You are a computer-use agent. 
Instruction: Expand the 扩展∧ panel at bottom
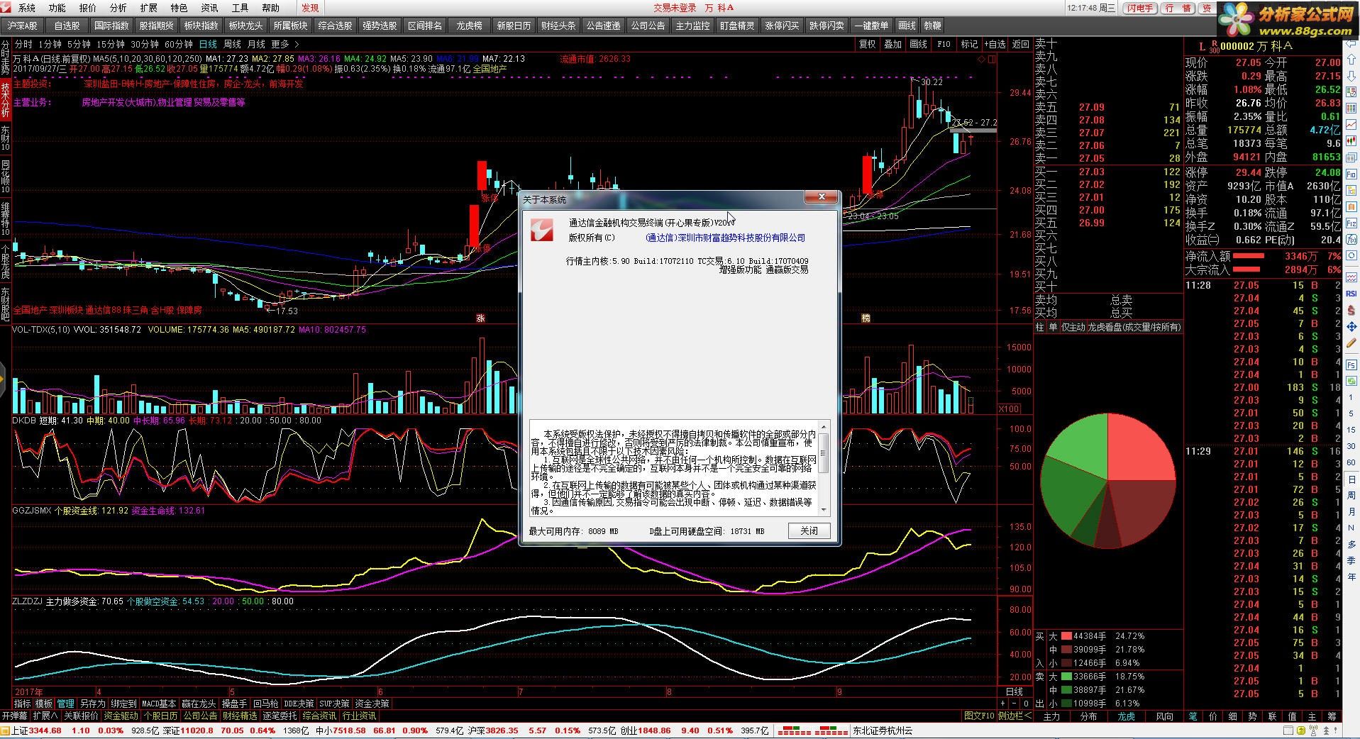[45, 716]
